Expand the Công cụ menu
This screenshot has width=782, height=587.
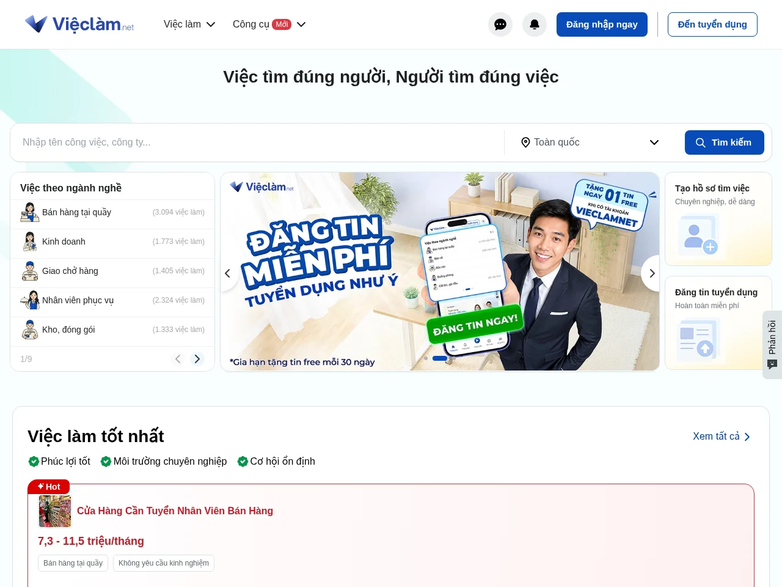coord(269,24)
